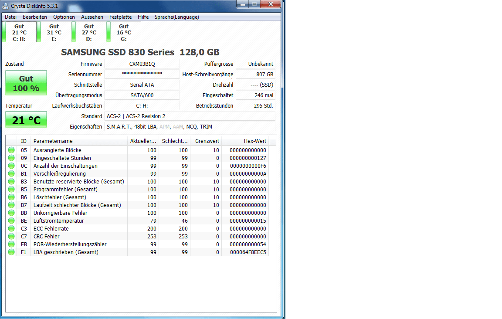Click status circle for Luftstromtemperatur
Viewport: 502px width, 319px height.
11,221
